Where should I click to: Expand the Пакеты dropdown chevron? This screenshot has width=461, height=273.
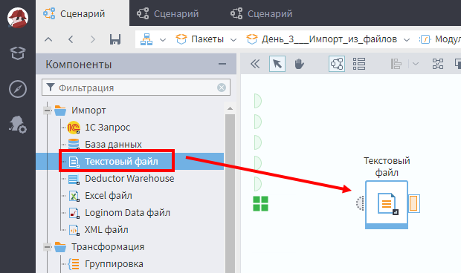point(233,40)
